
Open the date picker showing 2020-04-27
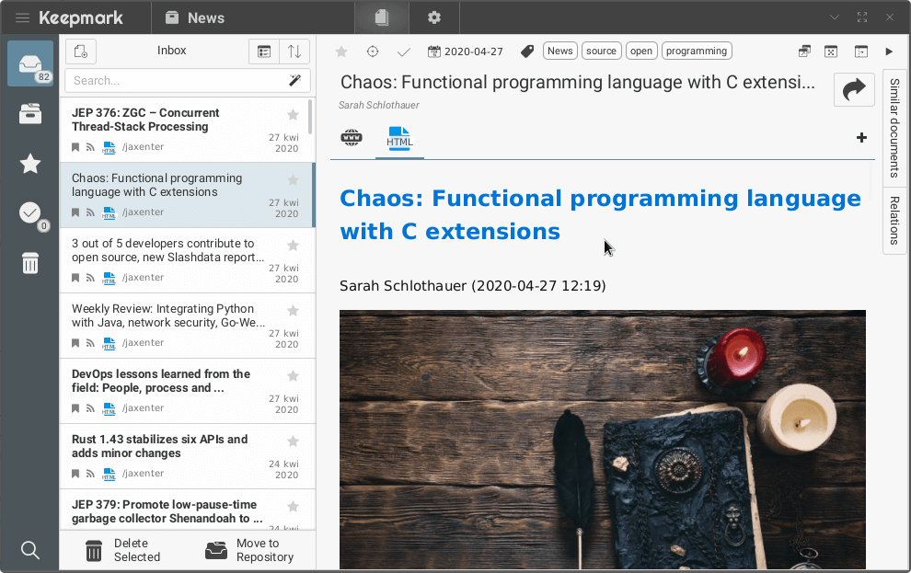tap(466, 52)
